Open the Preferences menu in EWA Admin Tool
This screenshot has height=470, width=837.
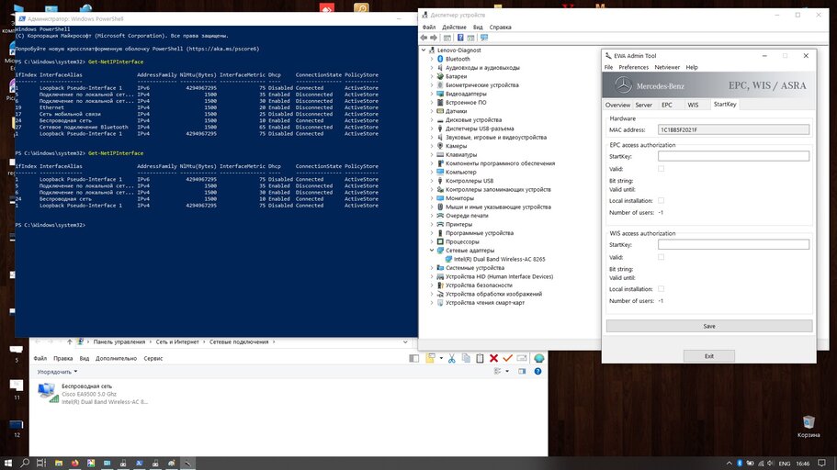633,67
